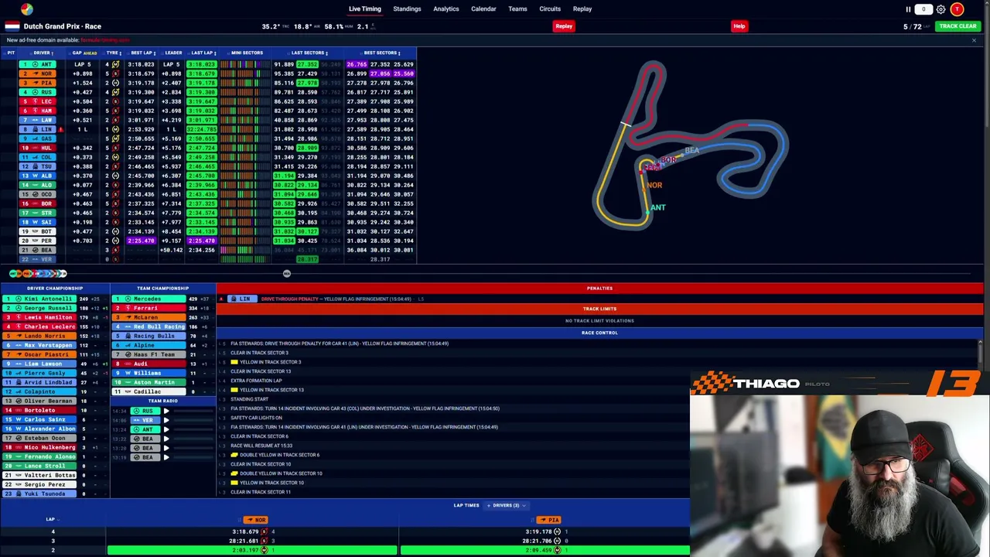Screen dimensions: 990x557
Task: Open the Replay tab in top navigation
Action: [x=582, y=9]
